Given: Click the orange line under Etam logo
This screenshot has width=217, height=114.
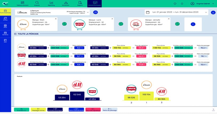Looking at the screenshot, I should click(x=23, y=30).
